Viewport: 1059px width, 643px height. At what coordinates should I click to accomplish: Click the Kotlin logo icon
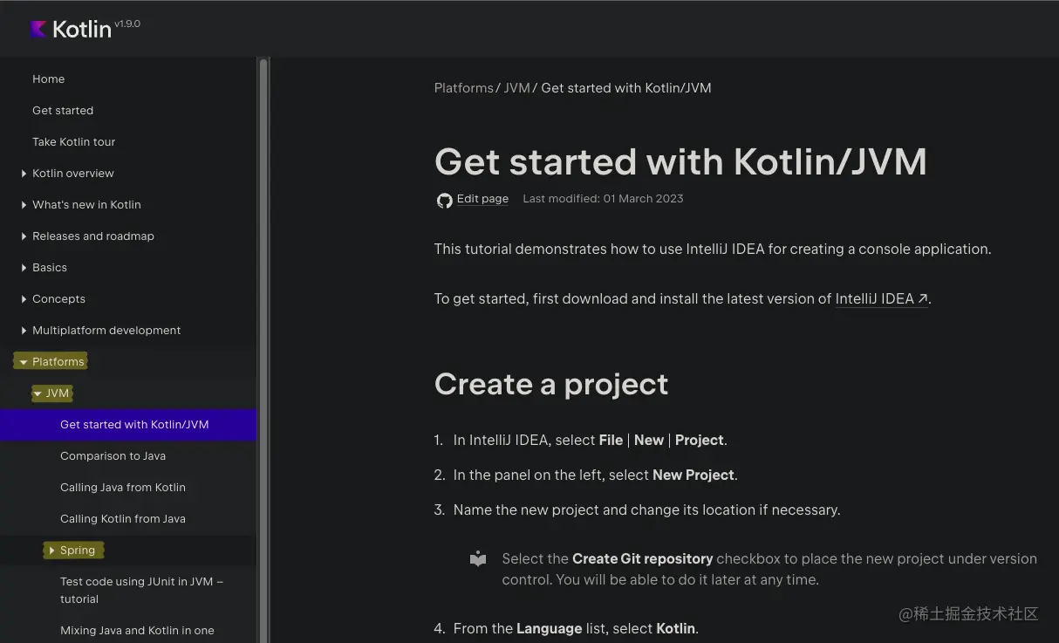click(x=38, y=30)
